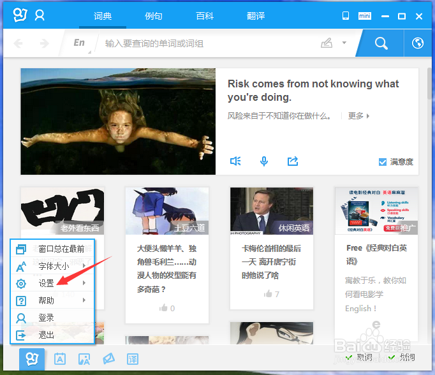Toggle 划词 selection translation option
Viewport: 435px width, 375px height.
pos(402,357)
